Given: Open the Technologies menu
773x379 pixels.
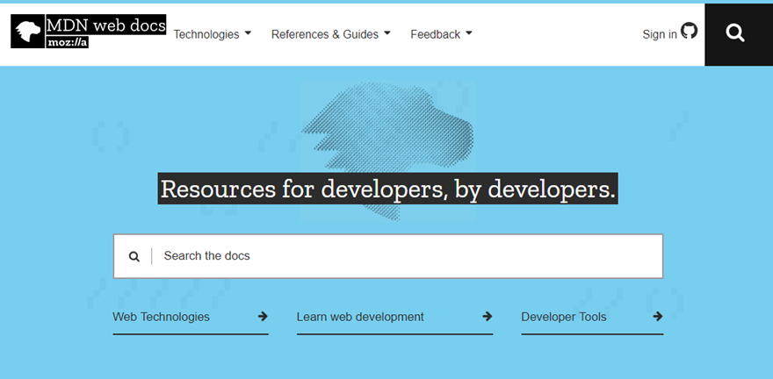Looking at the screenshot, I should [x=206, y=34].
